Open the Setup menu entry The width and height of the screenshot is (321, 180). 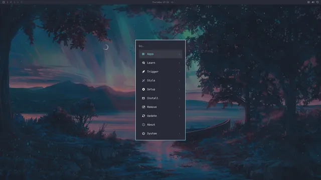160,89
